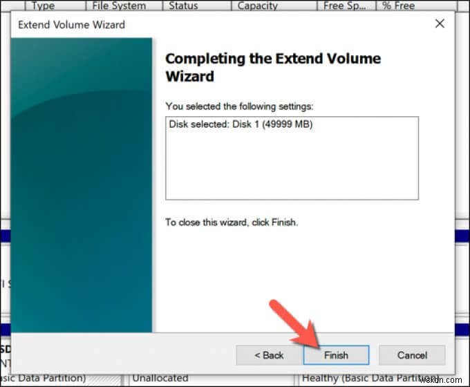Click 'You selected the following settings:' text
The image size is (470, 387).
click(x=239, y=106)
